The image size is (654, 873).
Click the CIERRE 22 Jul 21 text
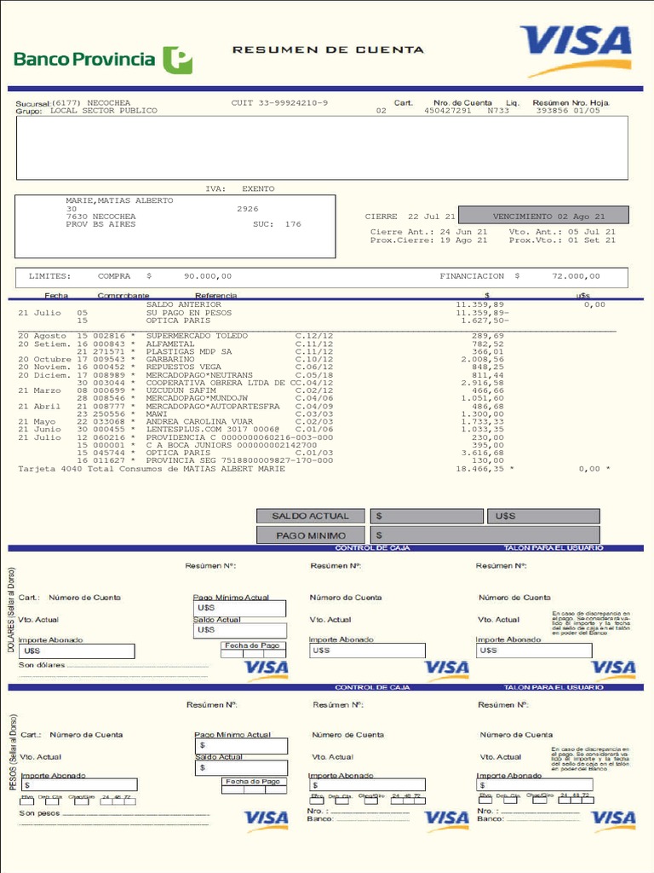coord(410,217)
